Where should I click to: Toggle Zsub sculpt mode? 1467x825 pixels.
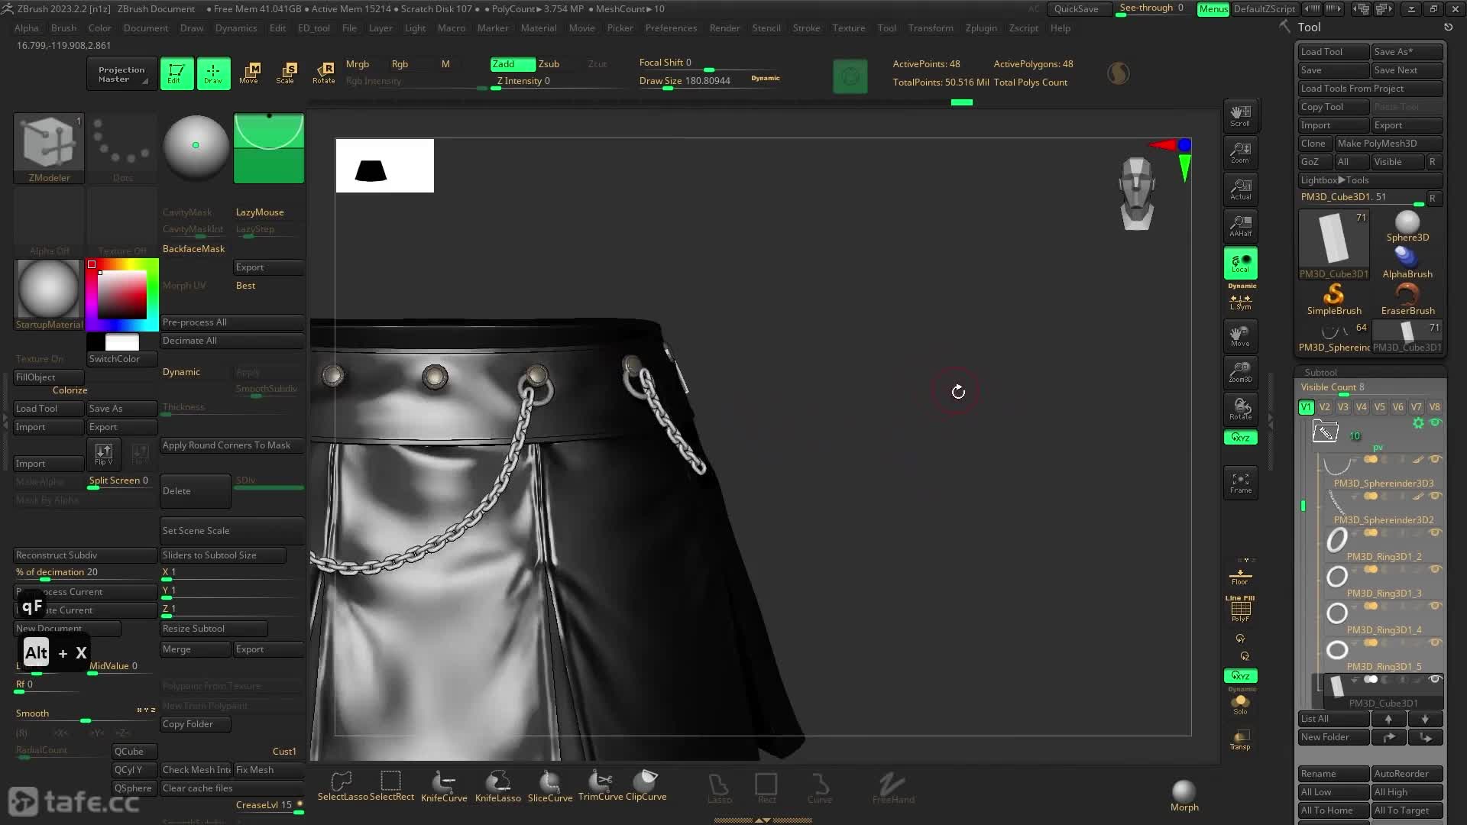[x=549, y=64]
